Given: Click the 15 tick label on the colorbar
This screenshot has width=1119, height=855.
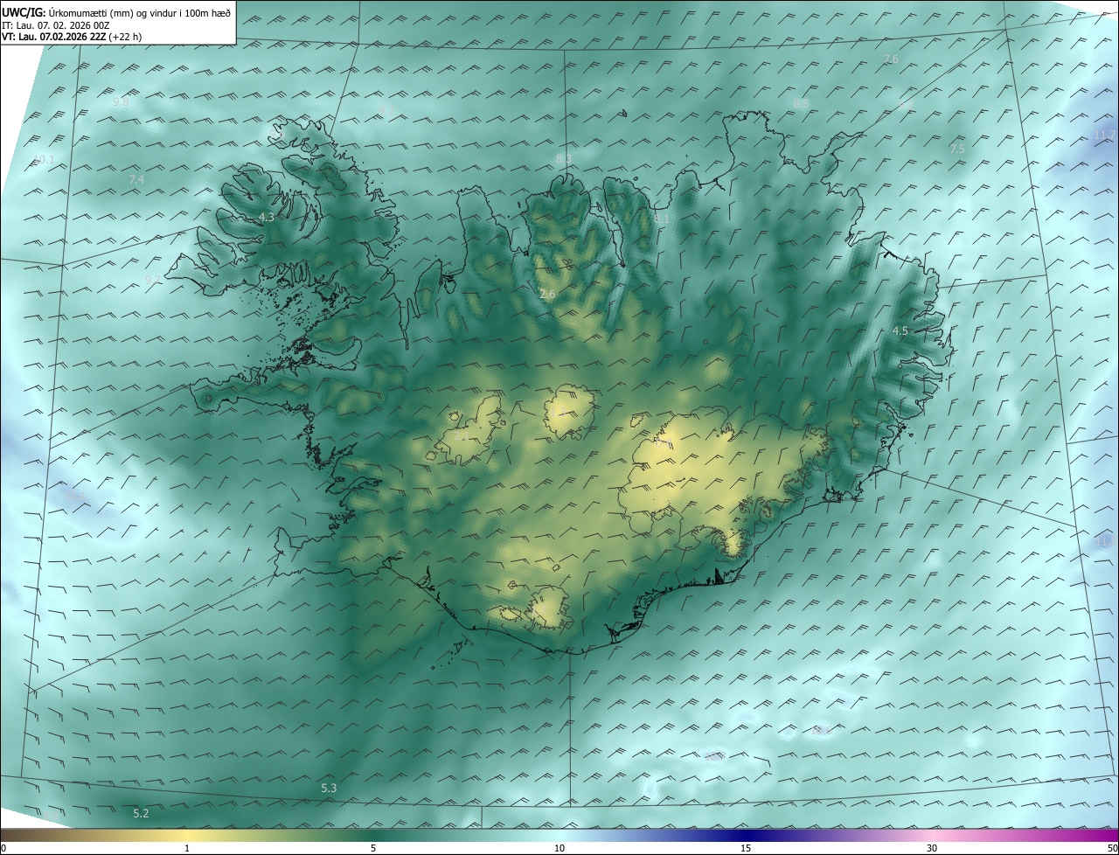Looking at the screenshot, I should 746,848.
